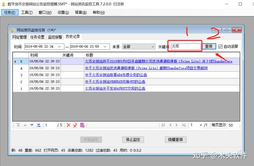This screenshot has width=254, height=166.
Task: Open the start time dropdown 2019-05-05 22:34
Action: (x=59, y=46)
